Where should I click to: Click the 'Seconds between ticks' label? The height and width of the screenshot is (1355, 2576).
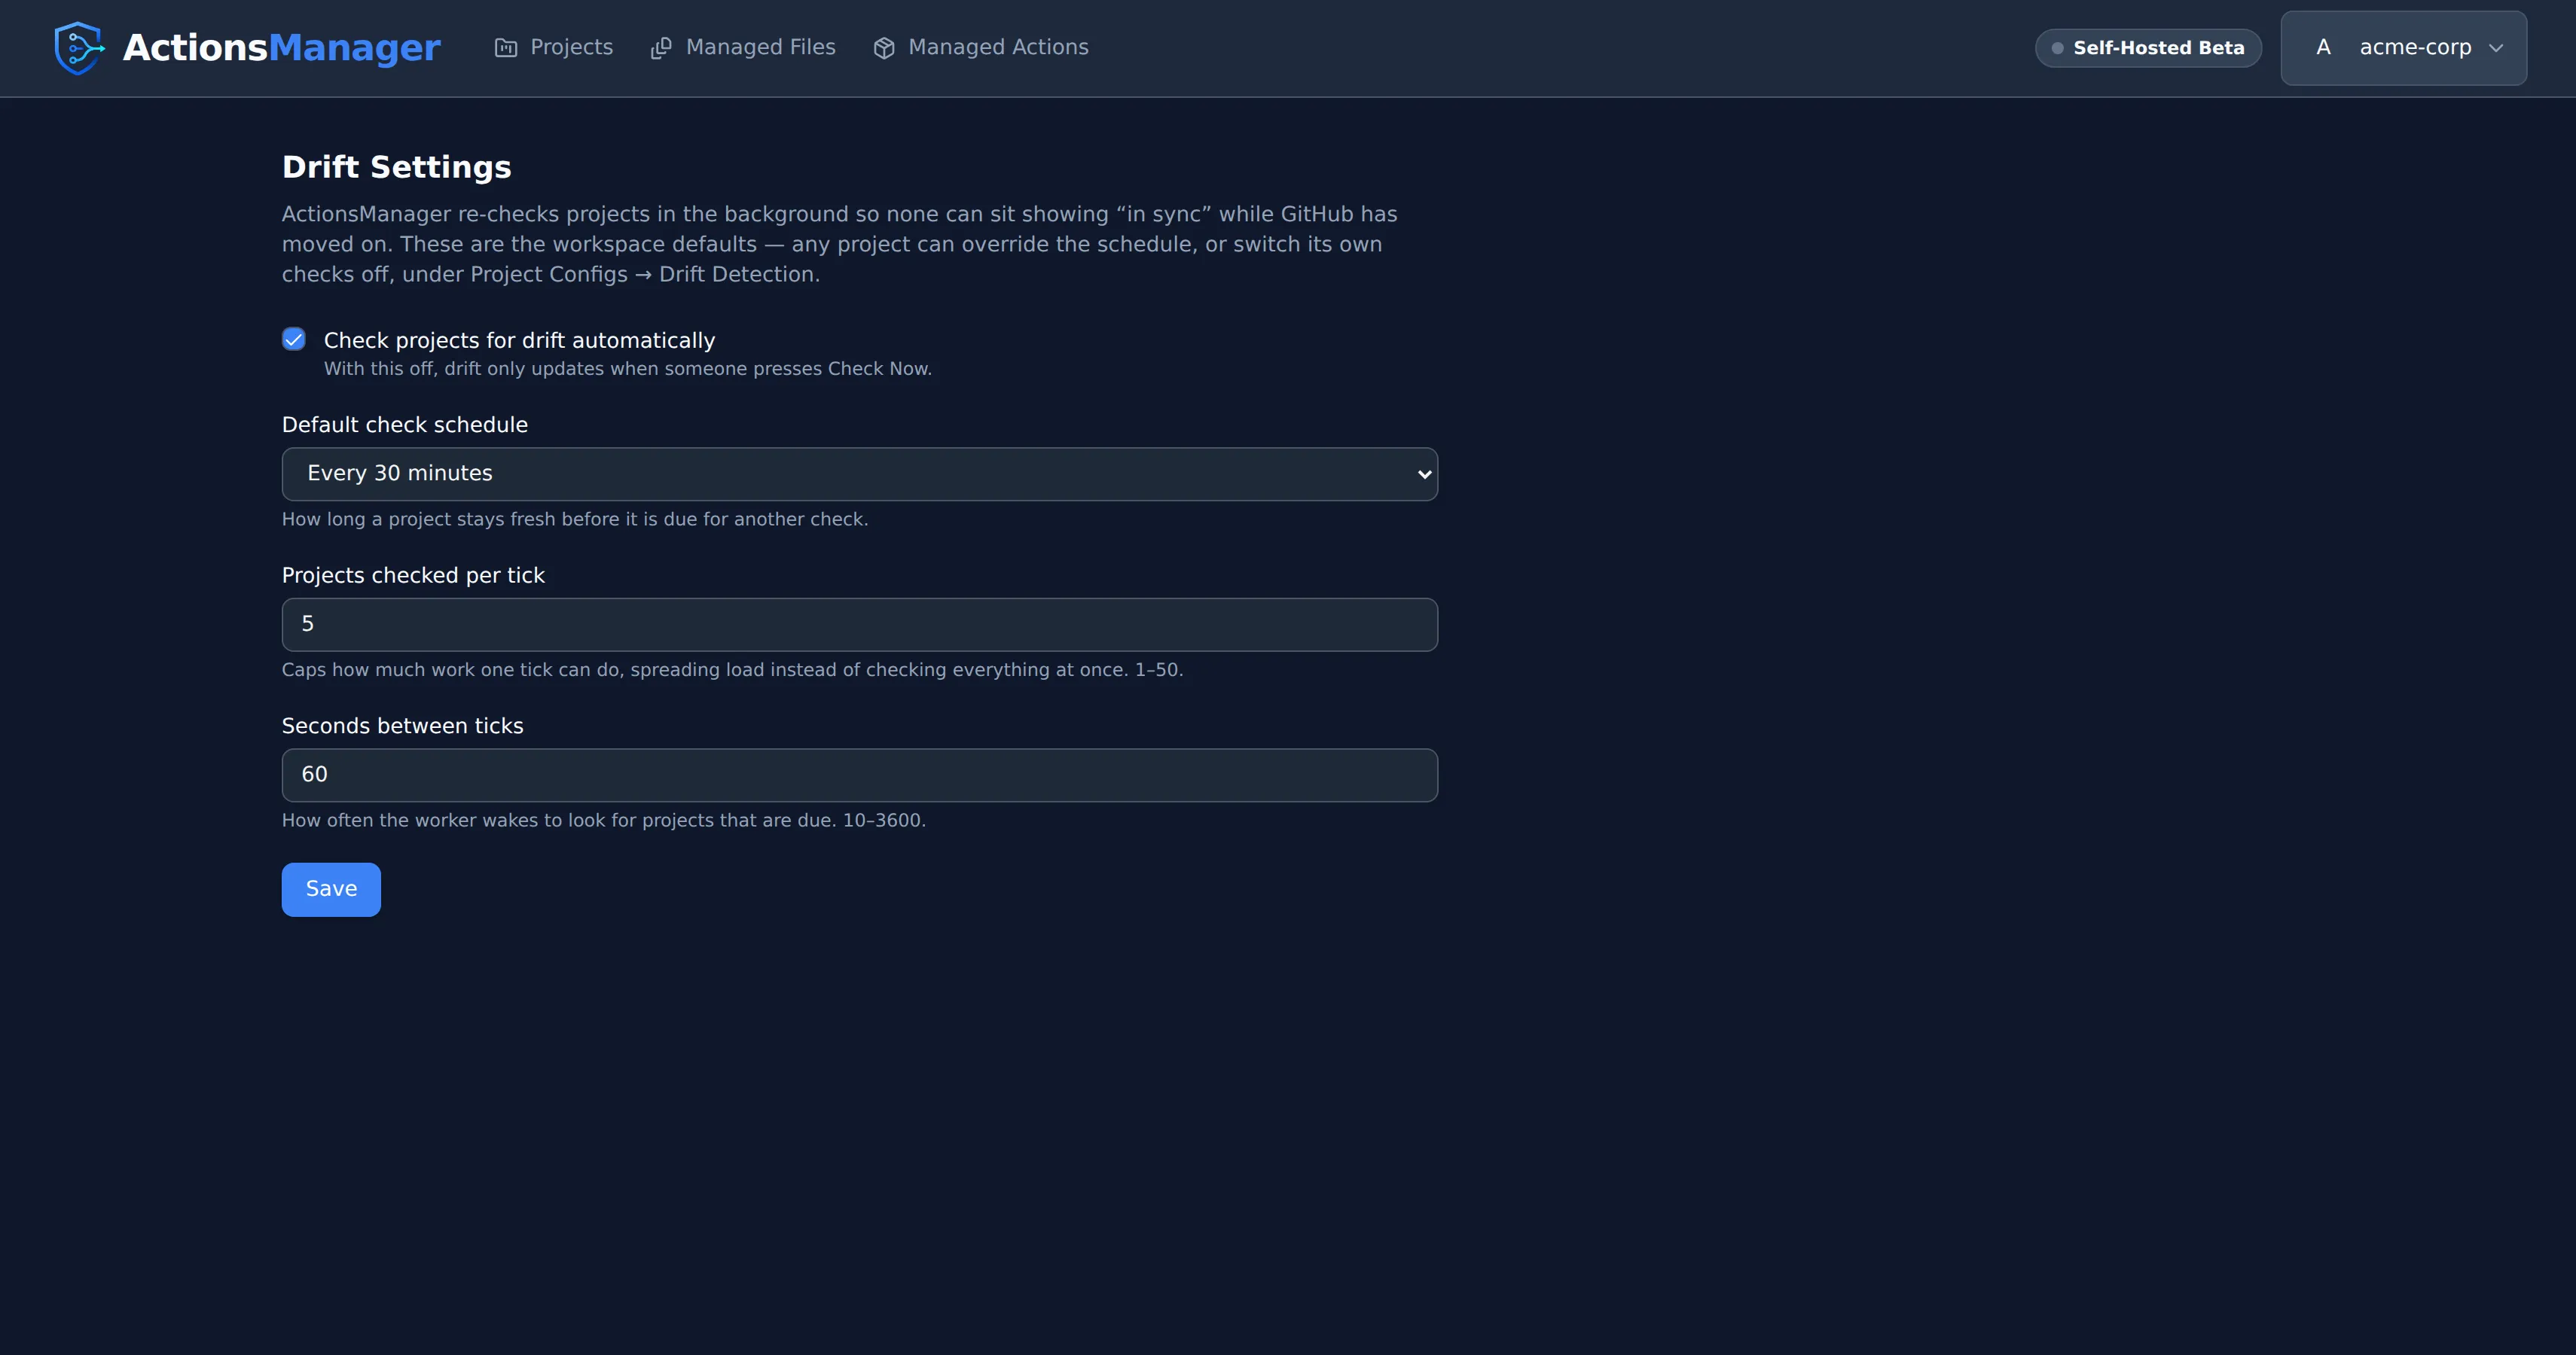coord(403,726)
